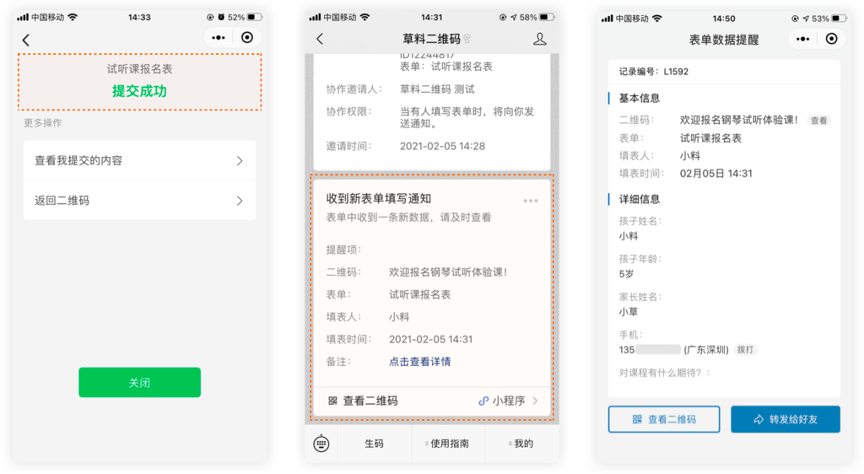Switch to keyboard input icon in chat
The width and height of the screenshot is (864, 474).
point(322,444)
